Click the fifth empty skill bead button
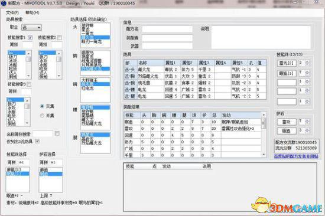325x216 pixels. coord(287,102)
